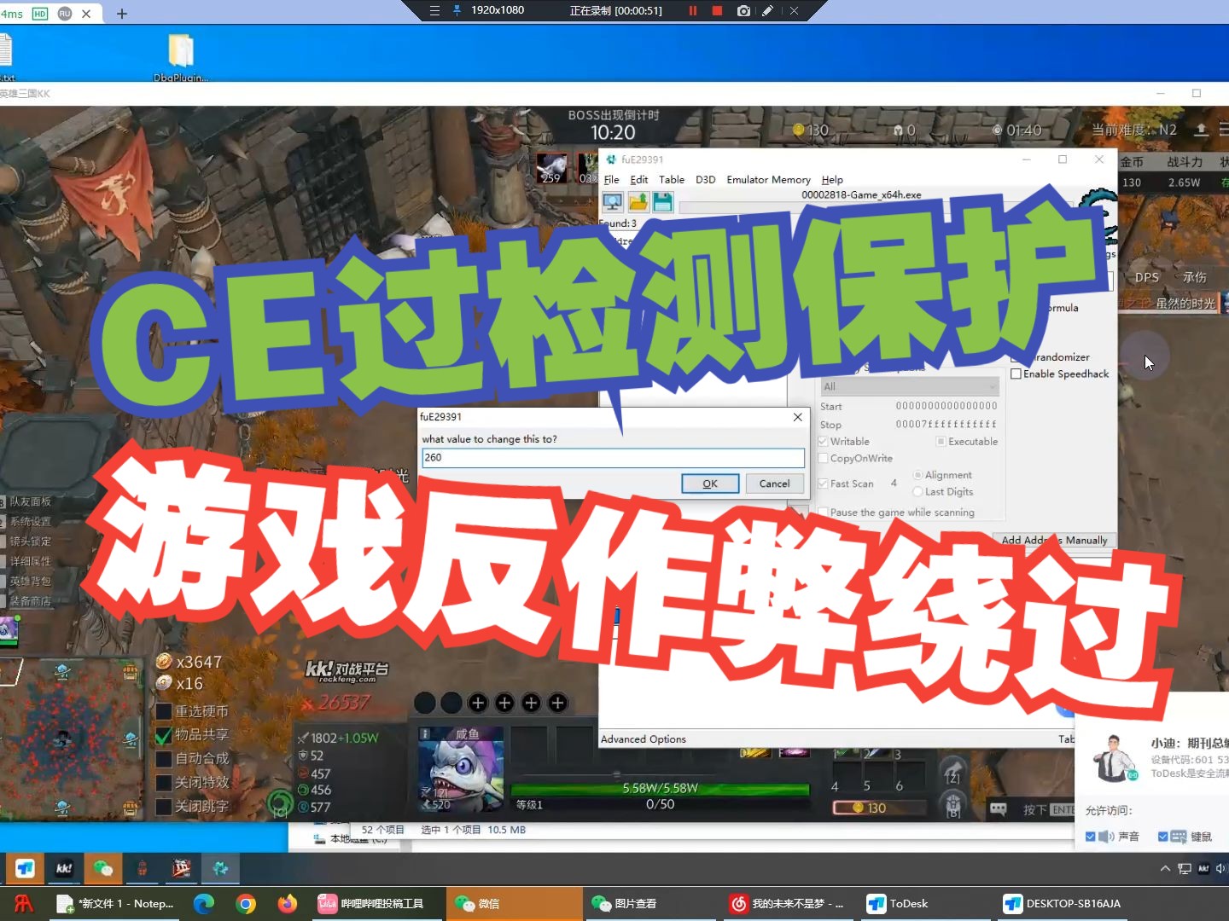
Task: Click Cancel in the change value dialog
Action: (x=774, y=484)
